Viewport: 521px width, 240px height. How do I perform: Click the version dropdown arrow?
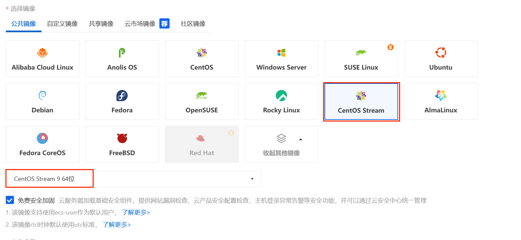252,179
